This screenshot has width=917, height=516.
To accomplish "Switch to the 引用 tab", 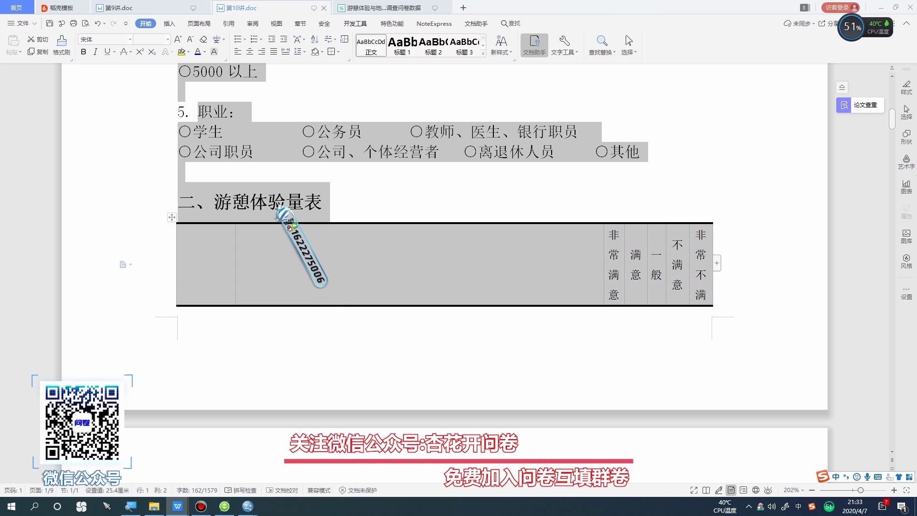I will (x=228, y=23).
